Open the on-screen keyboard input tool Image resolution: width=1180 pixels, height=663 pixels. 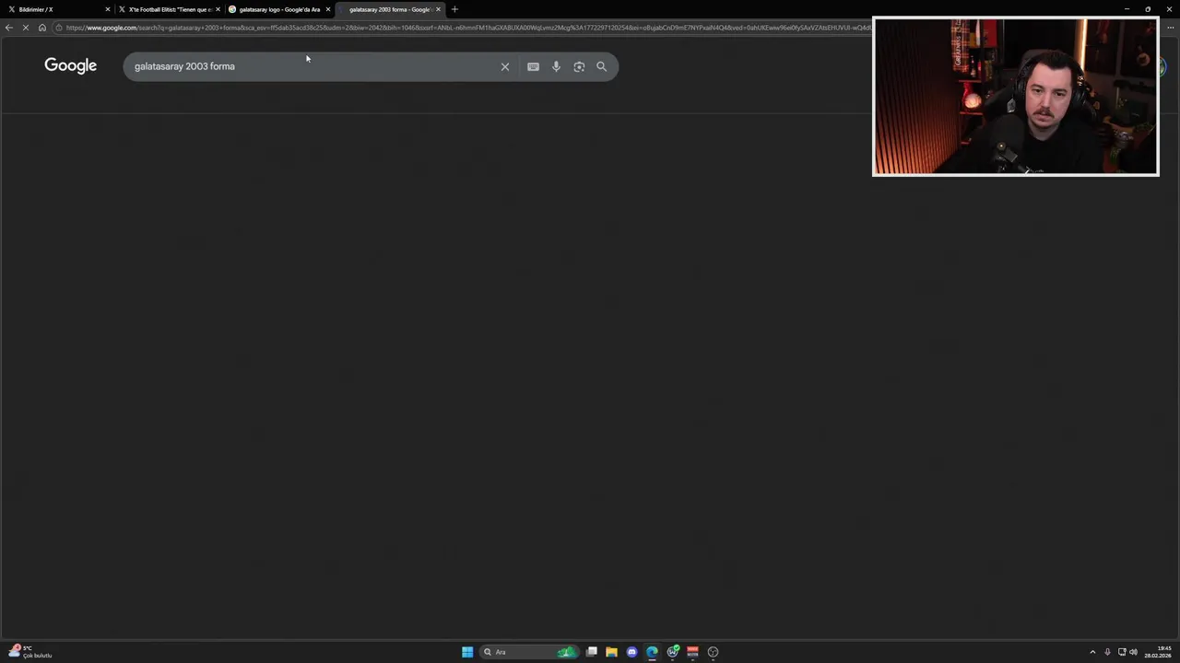[x=533, y=66]
